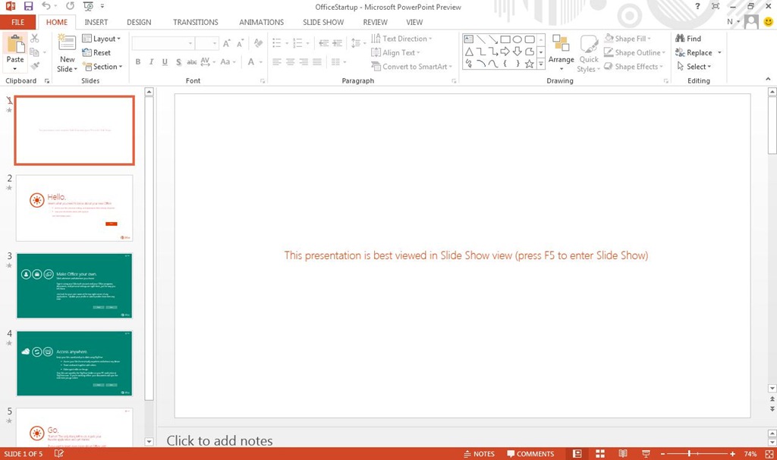Click Increase Font Size icon
This screenshot has width=777, height=460.
point(226,43)
